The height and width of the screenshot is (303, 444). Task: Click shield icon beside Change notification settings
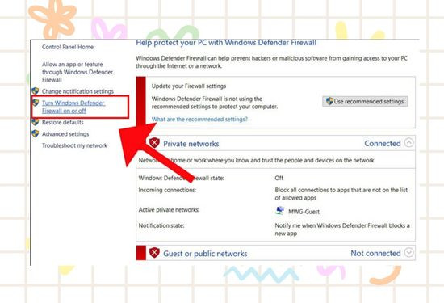click(x=35, y=91)
